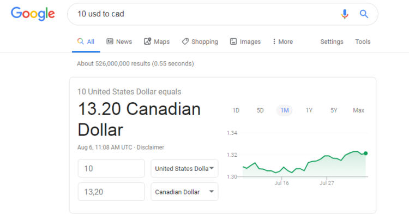The width and height of the screenshot is (409, 219).
Task: Select the 1D chart range
Action: pyautogui.click(x=236, y=110)
